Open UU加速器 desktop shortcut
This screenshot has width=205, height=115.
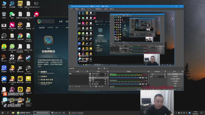pos(12,4)
